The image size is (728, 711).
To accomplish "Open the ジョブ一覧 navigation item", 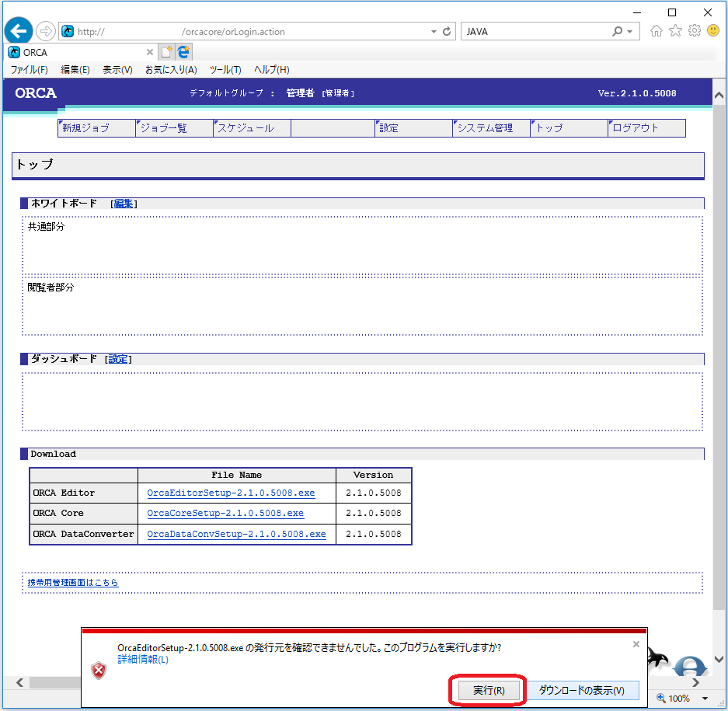I will click(175, 128).
